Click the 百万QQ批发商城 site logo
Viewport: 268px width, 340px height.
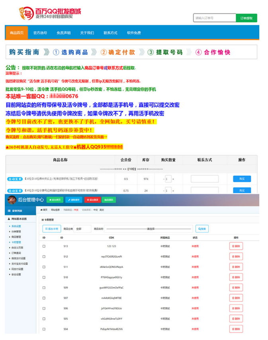(x=50, y=14)
